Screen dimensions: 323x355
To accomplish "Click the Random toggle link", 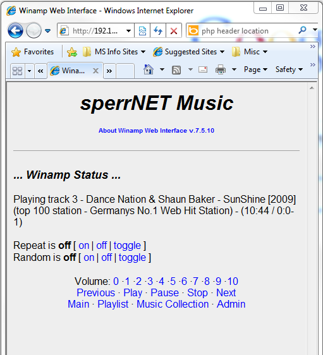I will pyautogui.click(x=132, y=258).
